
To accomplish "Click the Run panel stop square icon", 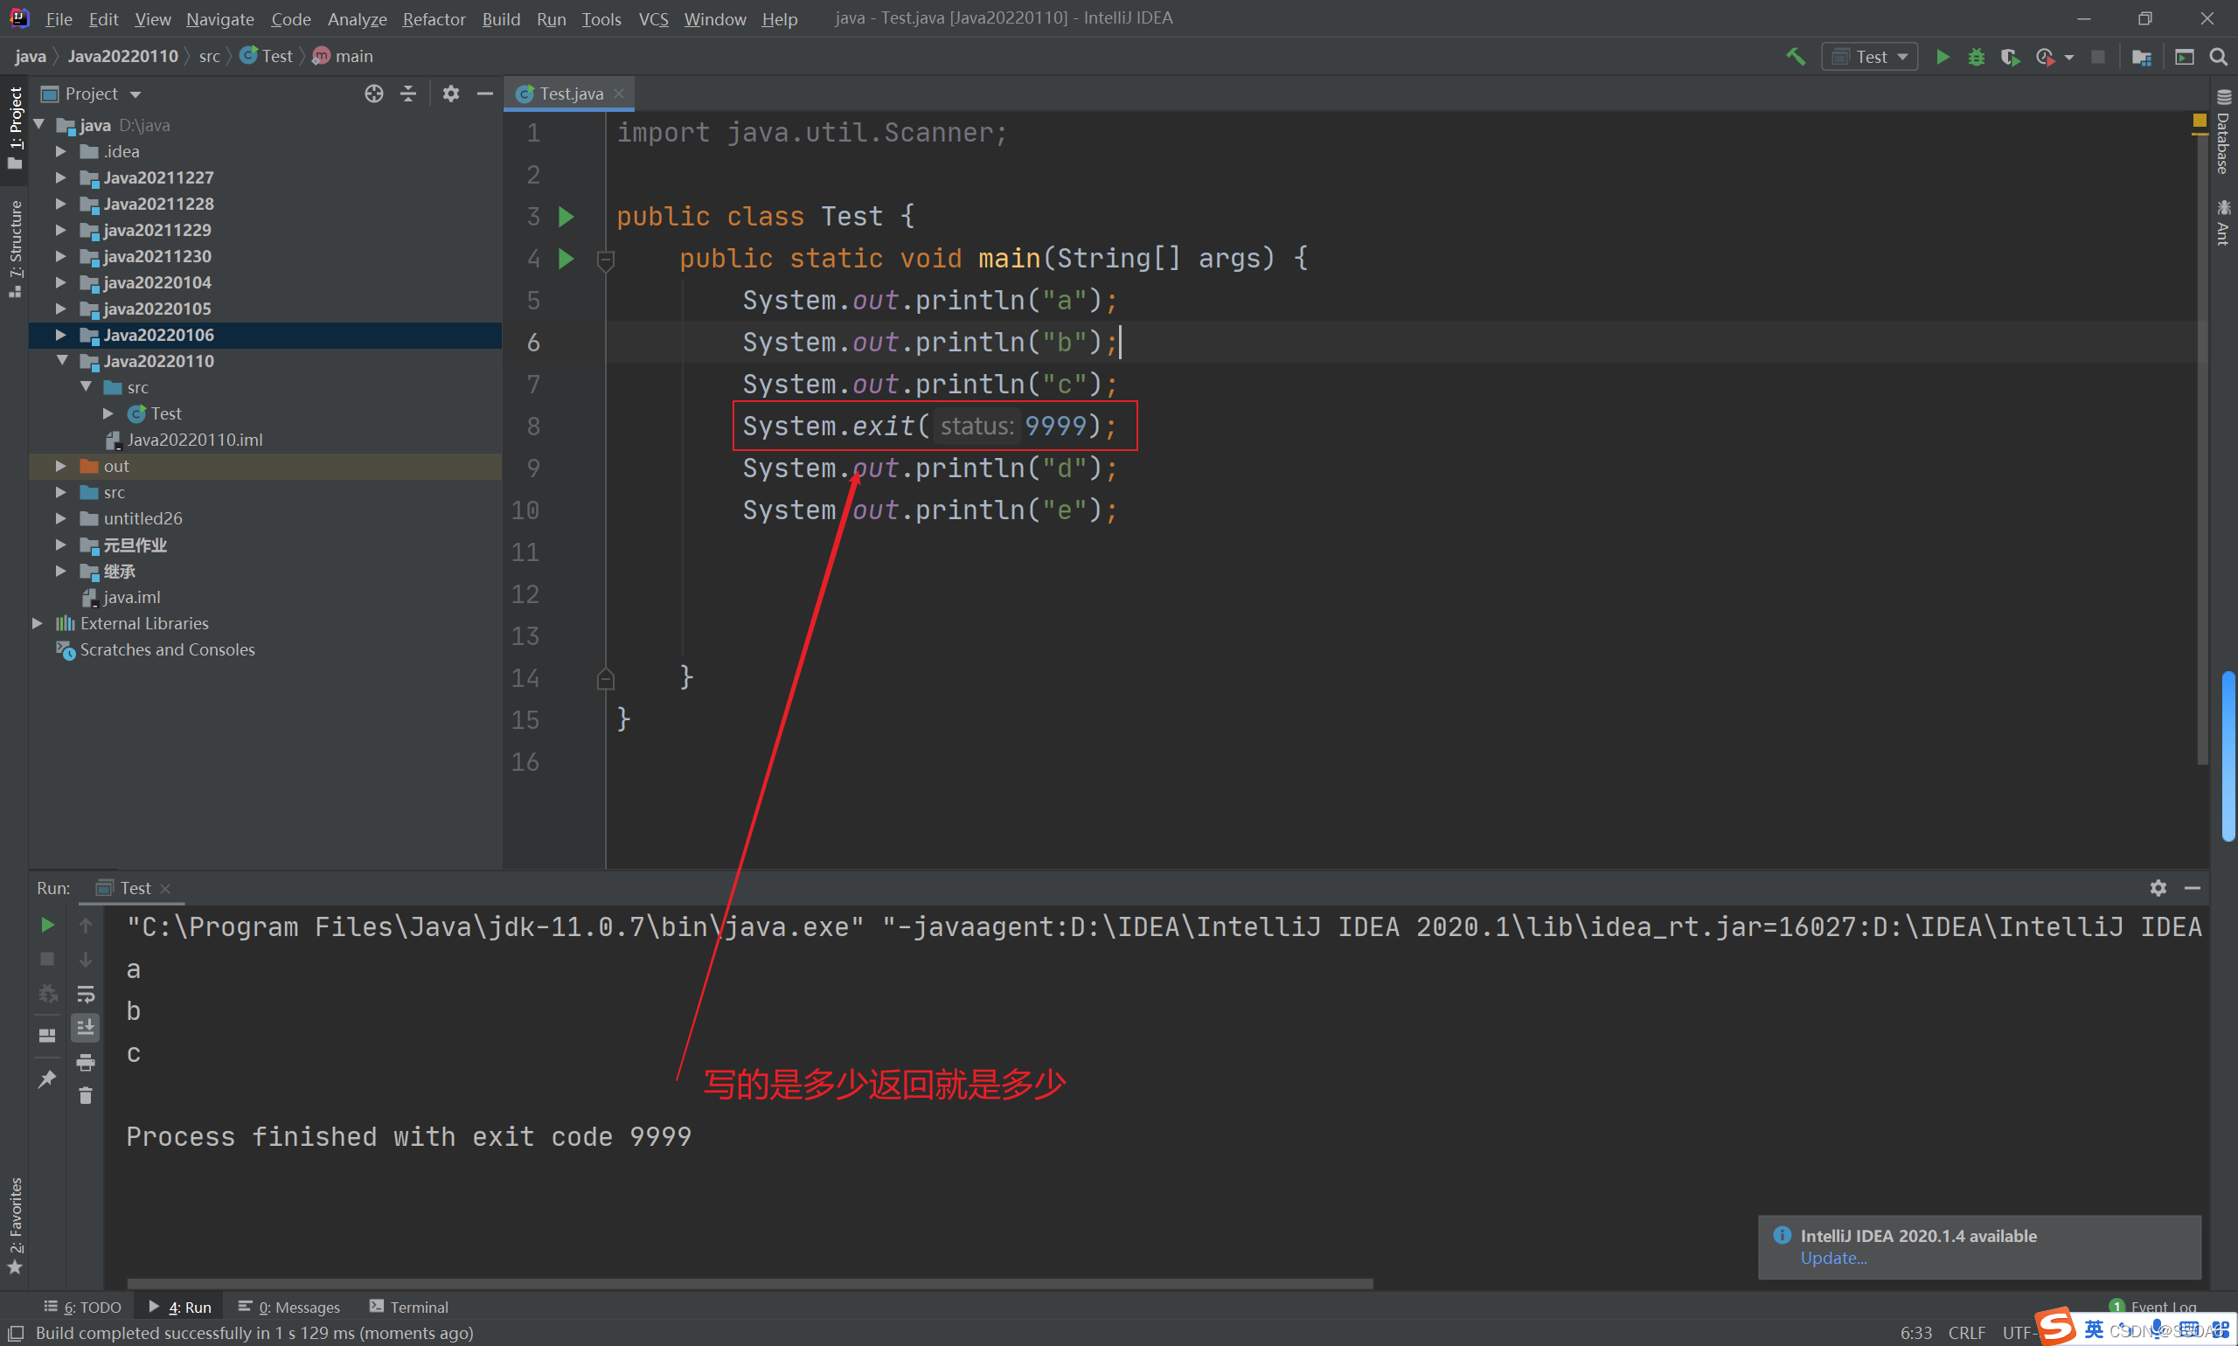I will point(47,959).
